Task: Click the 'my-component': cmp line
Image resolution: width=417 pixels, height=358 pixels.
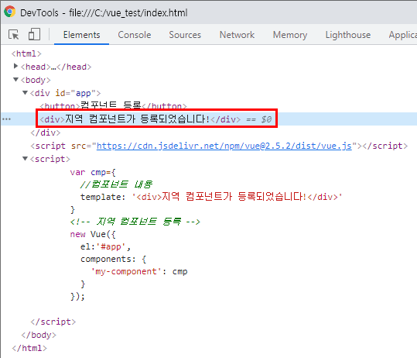Action: tap(139, 271)
